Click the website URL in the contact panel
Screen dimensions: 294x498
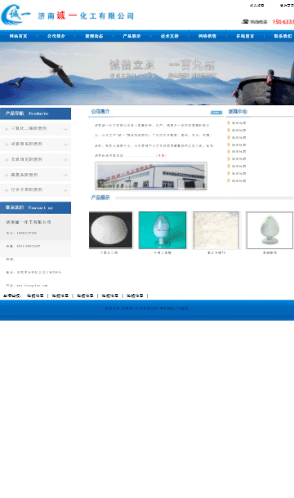tap(32, 286)
